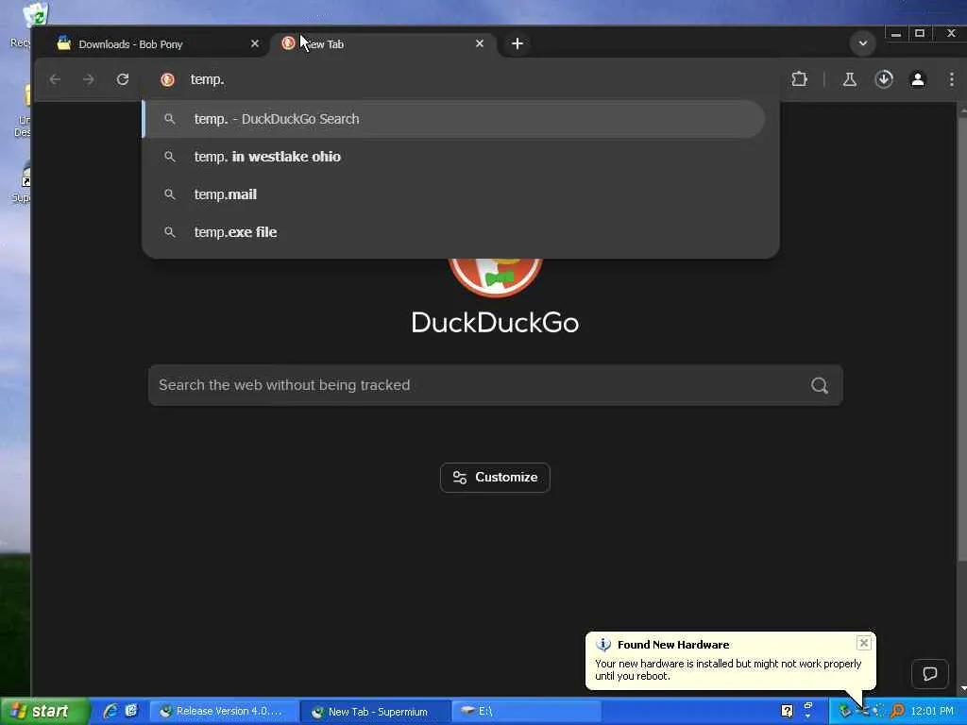Click the Customize button

[x=495, y=478]
